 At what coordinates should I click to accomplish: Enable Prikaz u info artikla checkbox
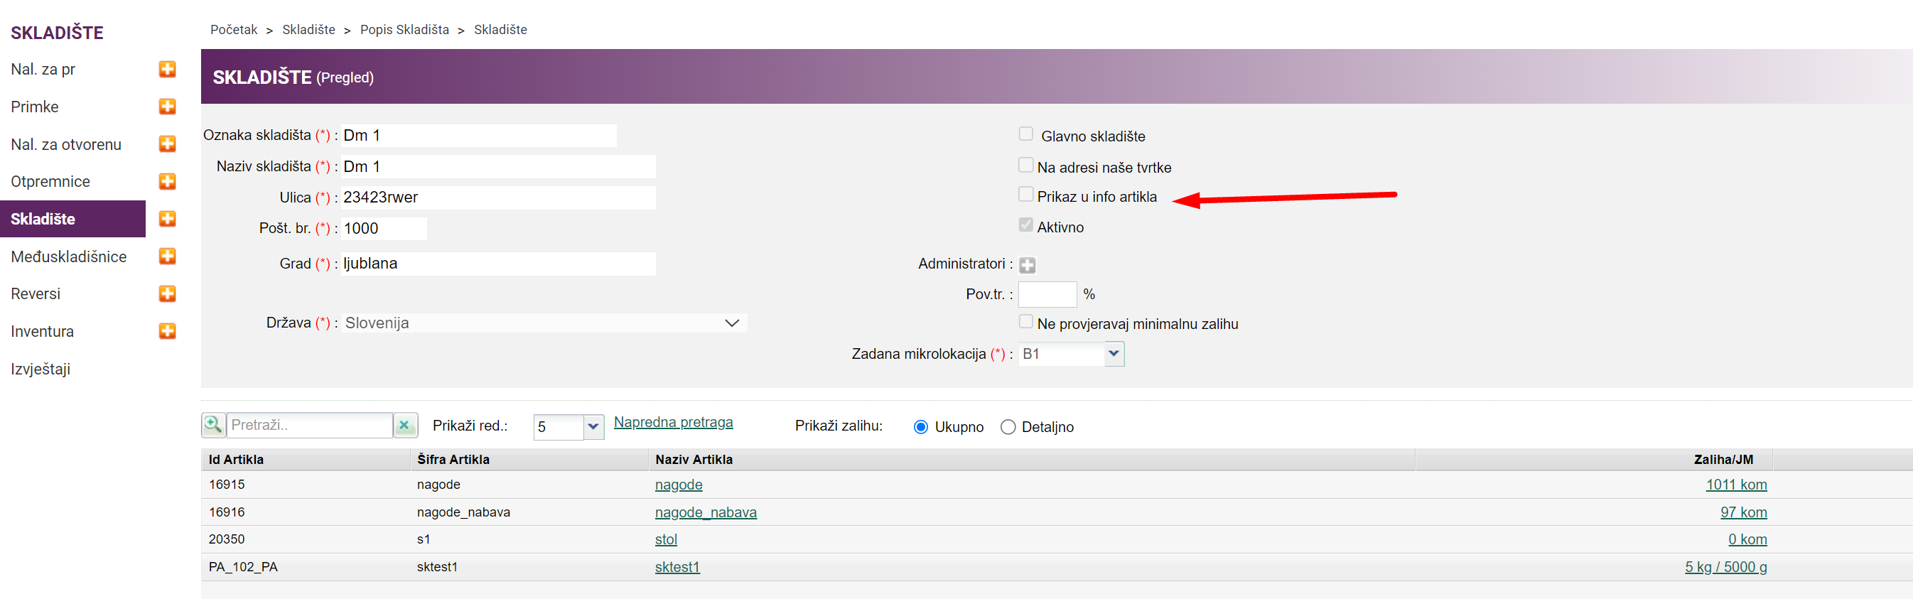(1025, 195)
